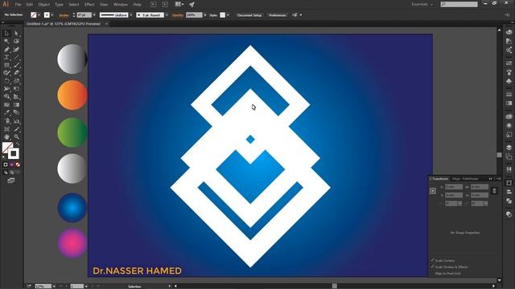Image resolution: width=515 pixels, height=289 pixels.
Task: Activate the Fill box in the toolbar
Action: click(x=7, y=148)
